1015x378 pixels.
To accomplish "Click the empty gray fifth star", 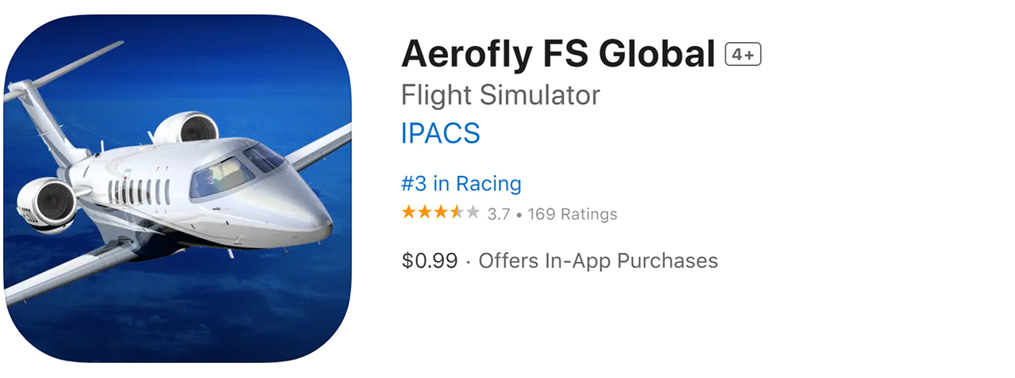I will click(473, 212).
